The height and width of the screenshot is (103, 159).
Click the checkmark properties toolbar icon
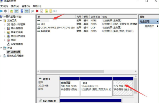(x=42, y=11)
